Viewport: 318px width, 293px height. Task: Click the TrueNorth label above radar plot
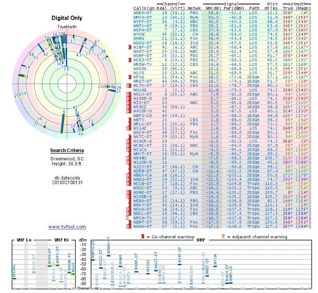67,27
